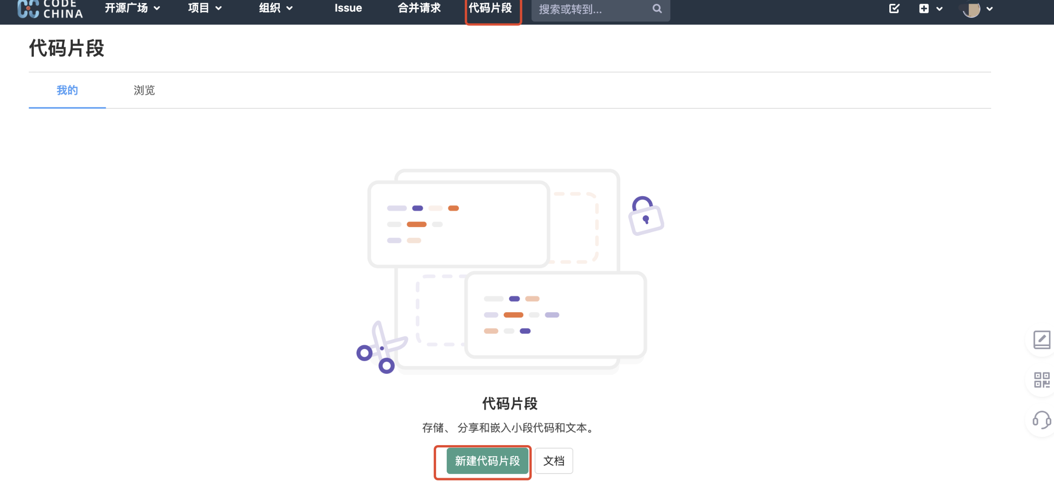Open the Issue menu item
The height and width of the screenshot is (495, 1054).
pos(348,8)
